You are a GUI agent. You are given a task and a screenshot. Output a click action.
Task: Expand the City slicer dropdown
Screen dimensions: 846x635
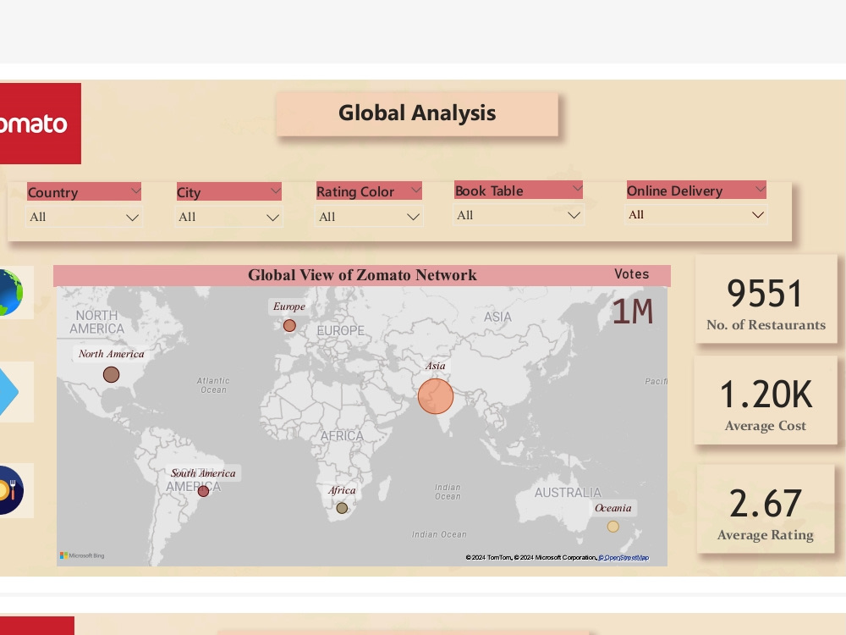[272, 217]
